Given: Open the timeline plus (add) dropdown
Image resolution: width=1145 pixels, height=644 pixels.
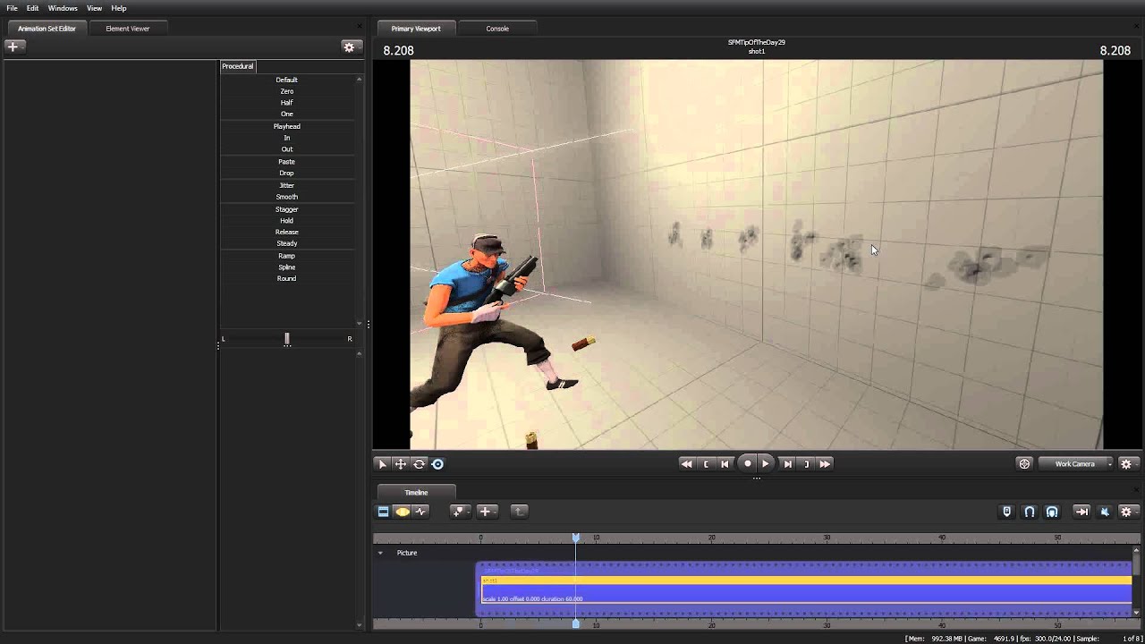Looking at the screenshot, I should pyautogui.click(x=488, y=512).
